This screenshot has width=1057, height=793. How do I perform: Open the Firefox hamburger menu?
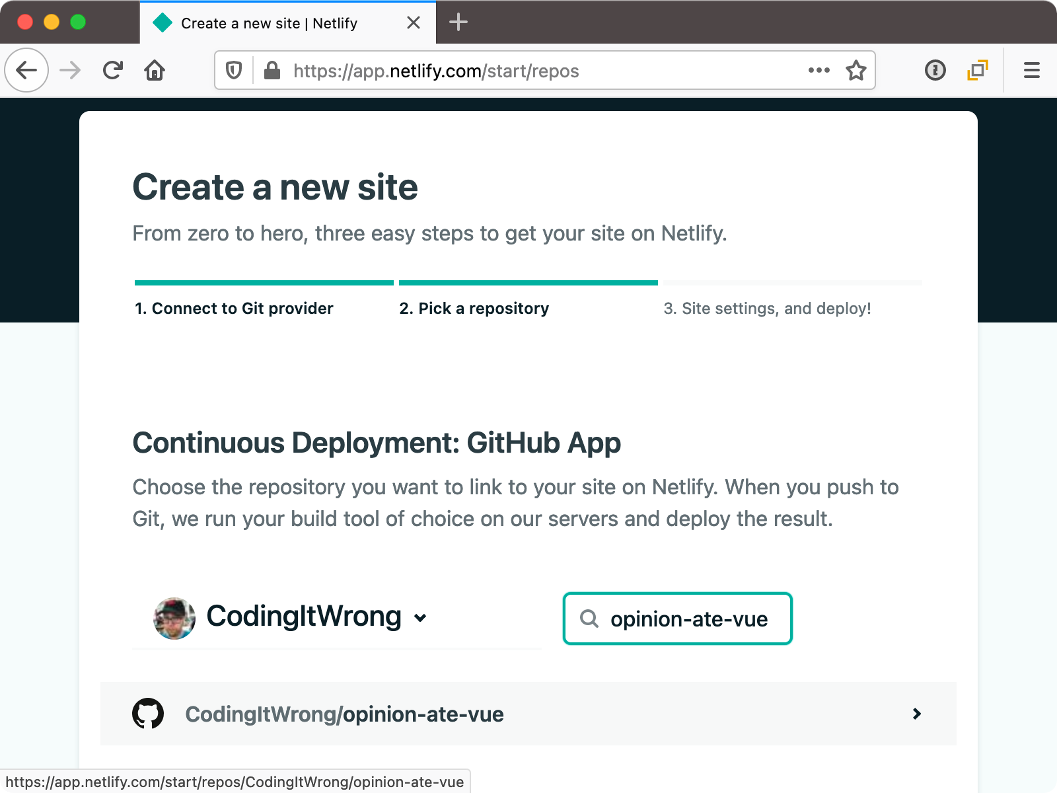point(1032,70)
